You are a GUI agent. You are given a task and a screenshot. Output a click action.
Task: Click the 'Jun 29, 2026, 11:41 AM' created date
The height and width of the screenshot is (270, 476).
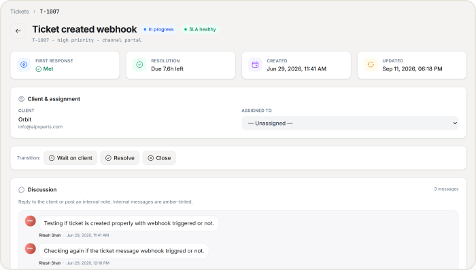(296, 69)
